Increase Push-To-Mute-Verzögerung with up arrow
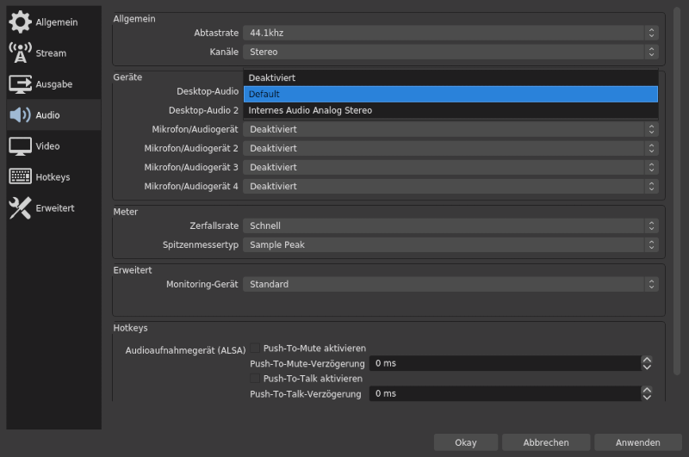The width and height of the screenshot is (689, 457). (x=647, y=360)
